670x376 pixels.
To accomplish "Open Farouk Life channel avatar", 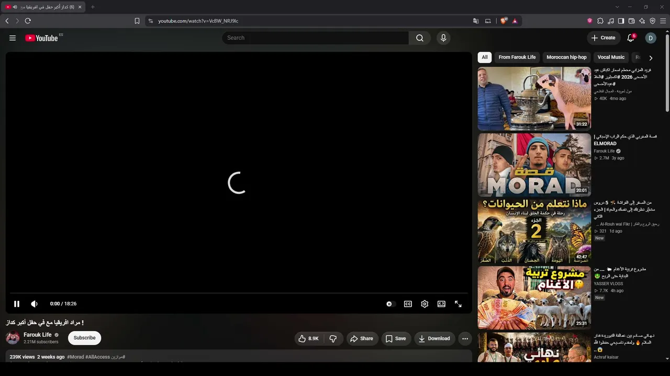I will 13,338.
